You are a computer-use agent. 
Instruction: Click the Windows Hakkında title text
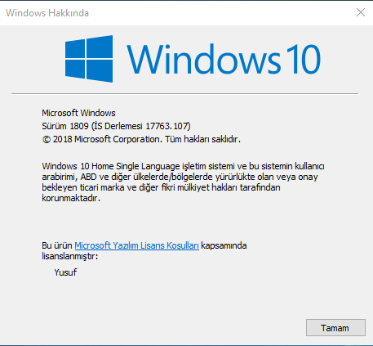[x=47, y=13]
